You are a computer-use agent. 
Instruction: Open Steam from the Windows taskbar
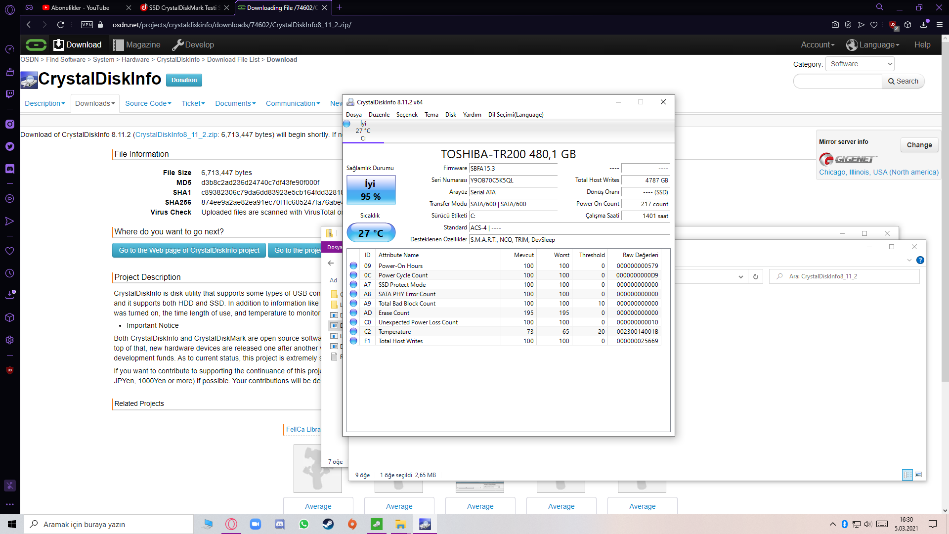tap(328, 524)
